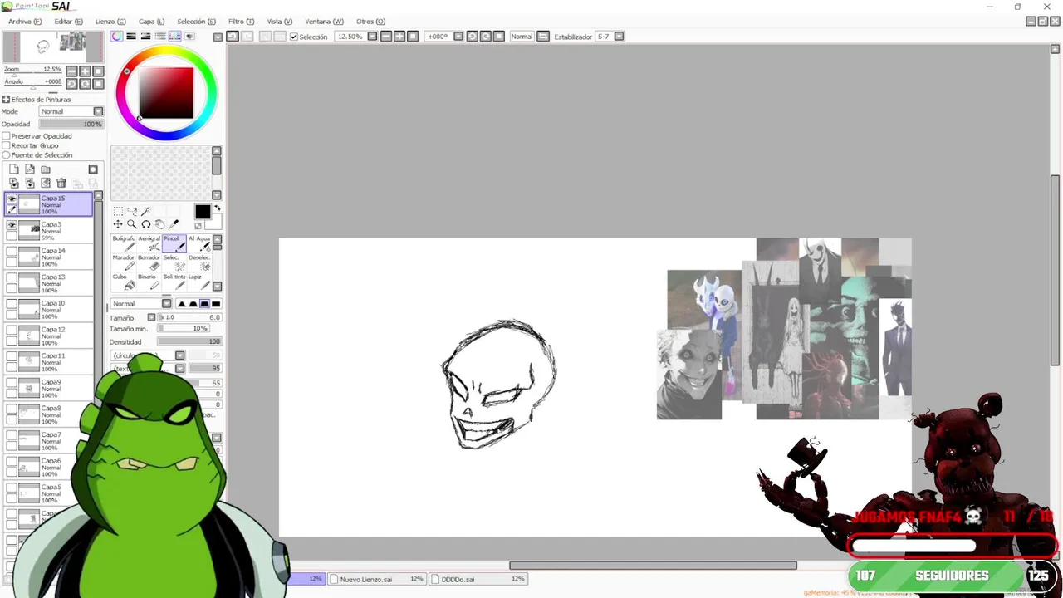Select the Pincel brush tool
The height and width of the screenshot is (598, 1063).
tap(174, 243)
